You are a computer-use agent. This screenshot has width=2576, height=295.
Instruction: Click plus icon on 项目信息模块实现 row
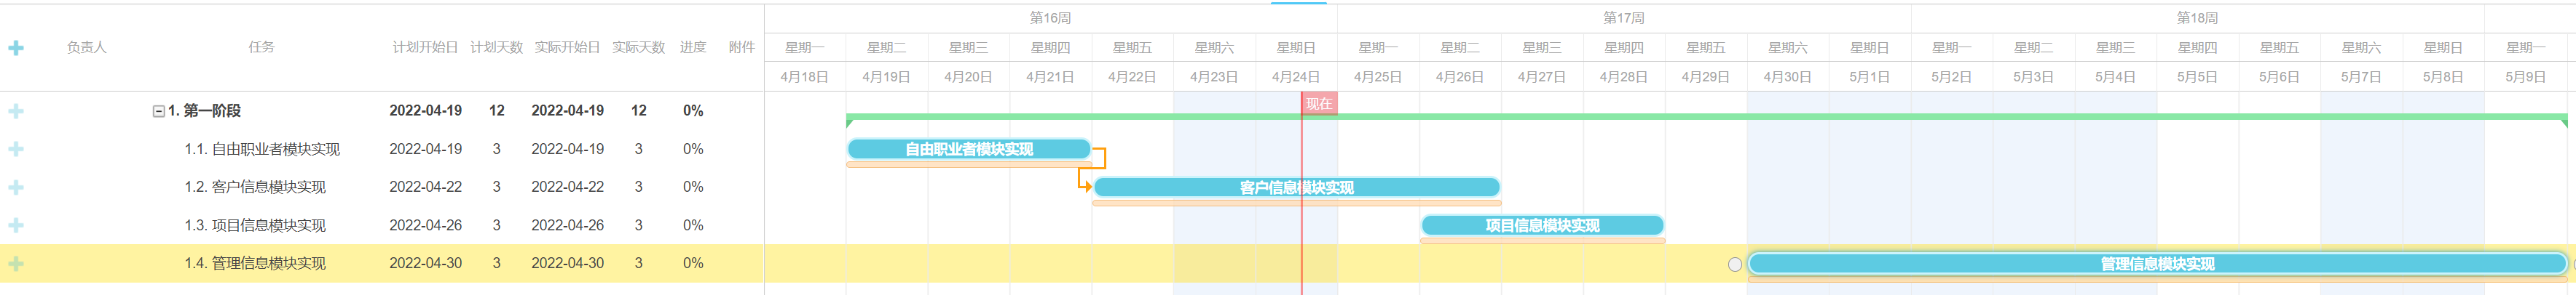tap(16, 225)
